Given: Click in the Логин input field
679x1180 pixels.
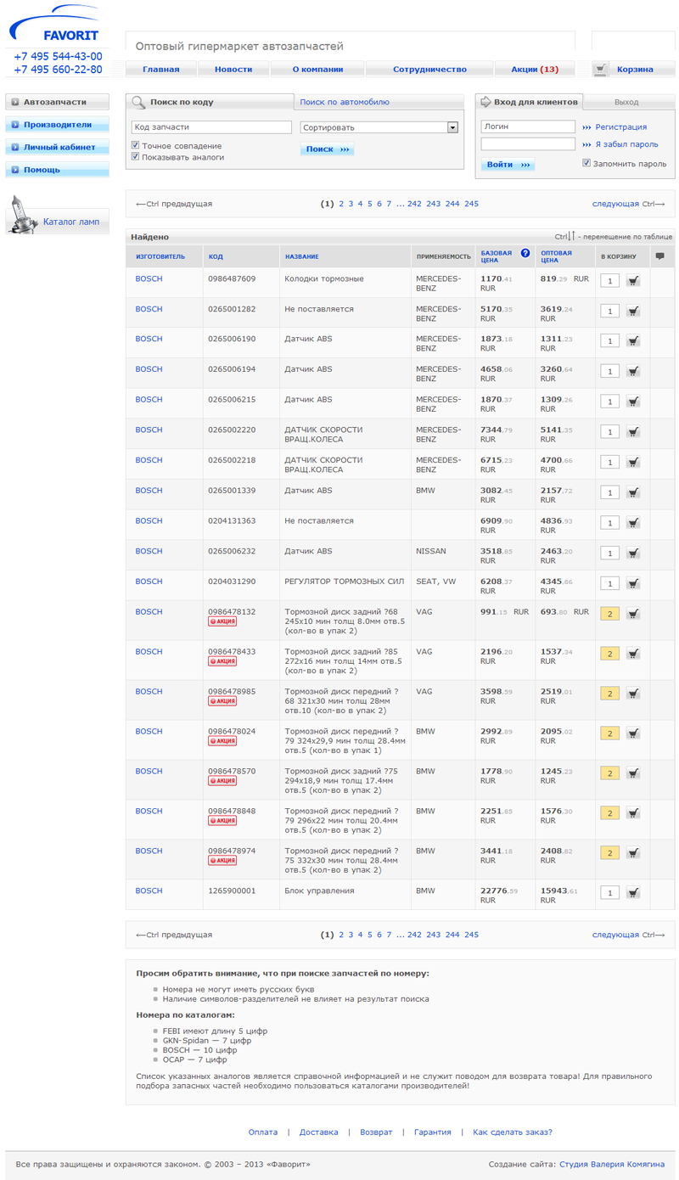Looking at the screenshot, I should (528, 126).
